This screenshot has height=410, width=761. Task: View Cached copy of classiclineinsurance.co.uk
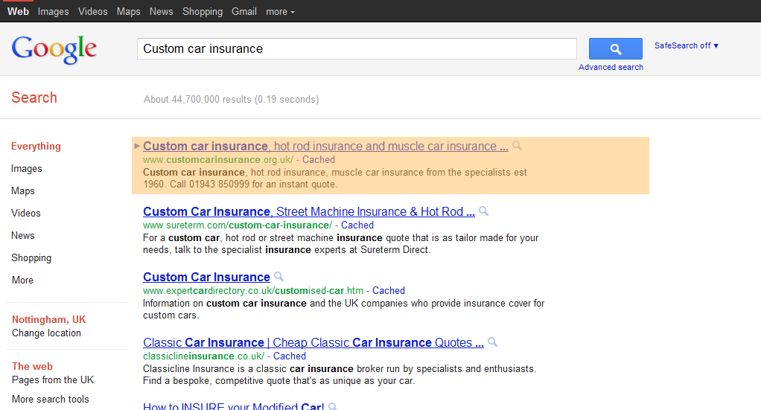289,356
